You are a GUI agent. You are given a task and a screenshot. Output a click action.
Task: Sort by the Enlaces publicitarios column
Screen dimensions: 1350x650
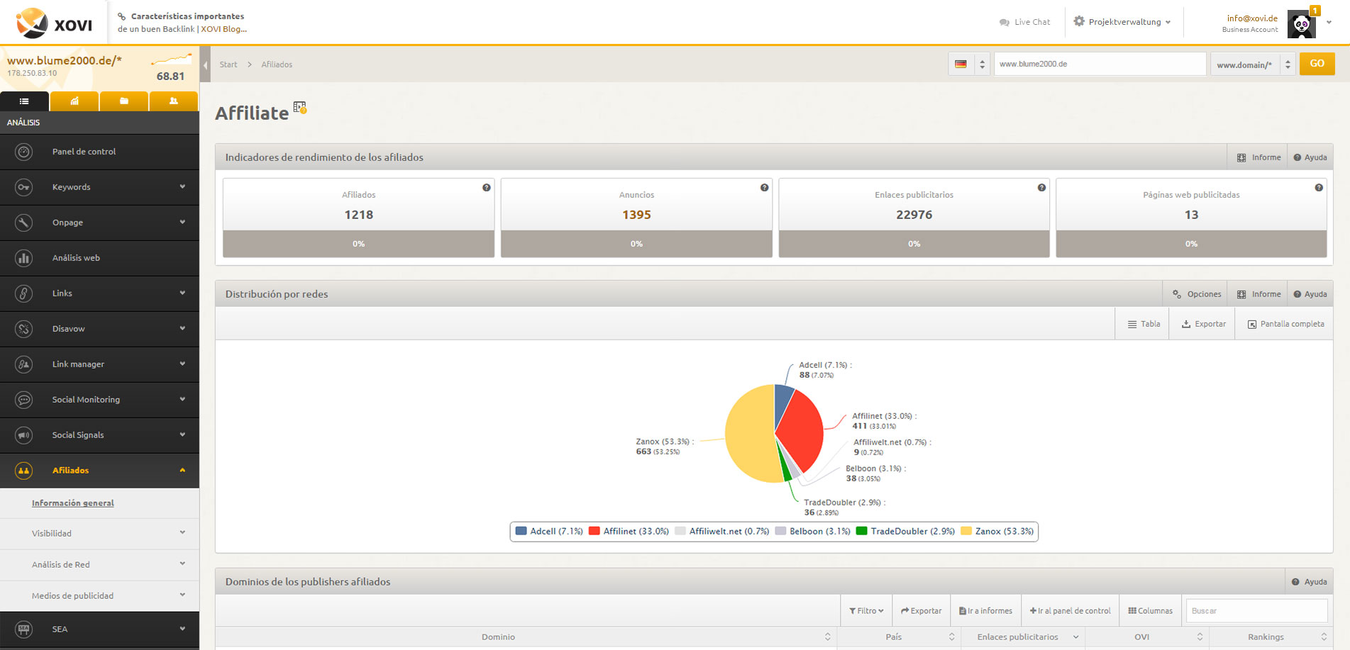(x=1022, y=637)
